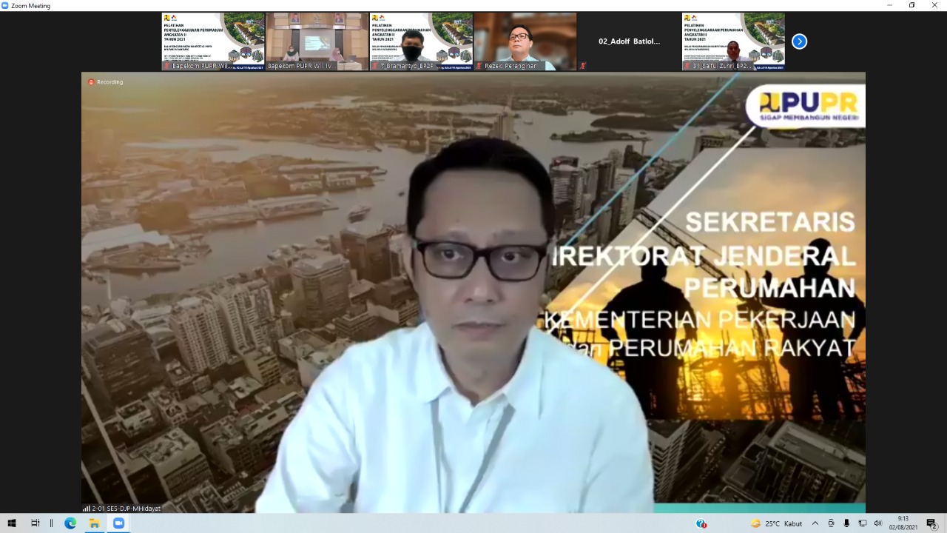Image resolution: width=947 pixels, height=533 pixels.
Task: Open the Get Help tray icon with red alert
Action: [701, 523]
